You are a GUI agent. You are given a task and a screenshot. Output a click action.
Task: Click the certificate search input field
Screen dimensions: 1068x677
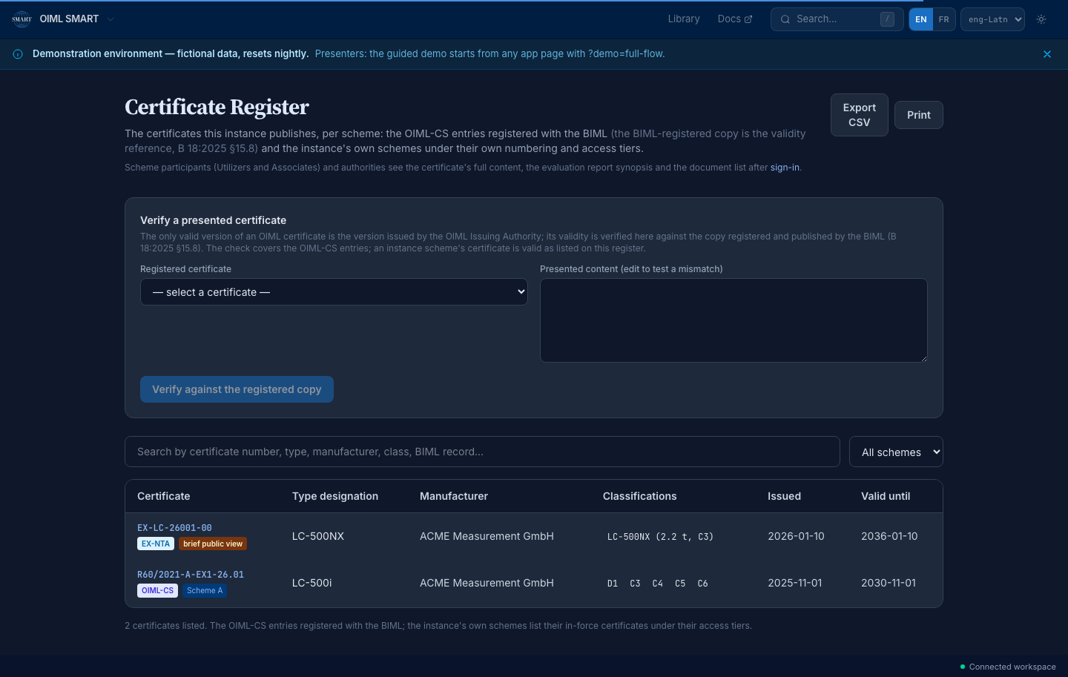482,452
